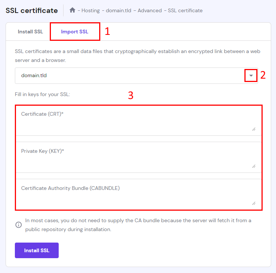This screenshot has width=276, height=273.
Task: Click the SSL certificate breadcrumb item
Action: point(185,10)
